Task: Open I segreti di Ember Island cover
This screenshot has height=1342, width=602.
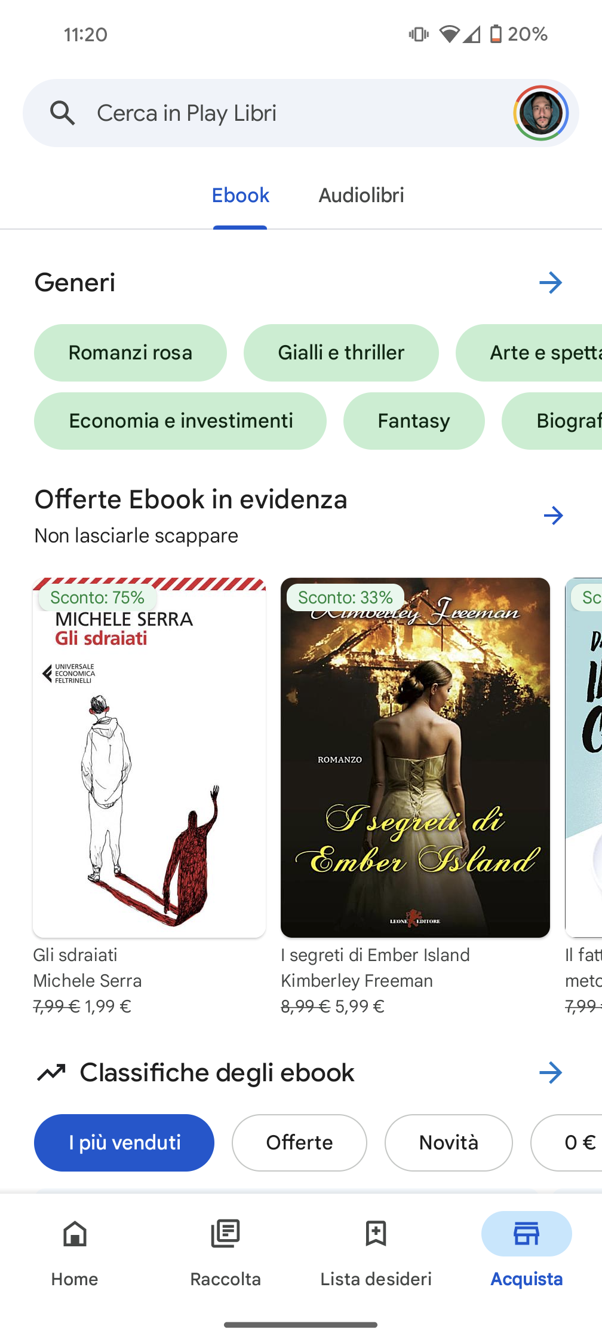Action: (x=415, y=758)
